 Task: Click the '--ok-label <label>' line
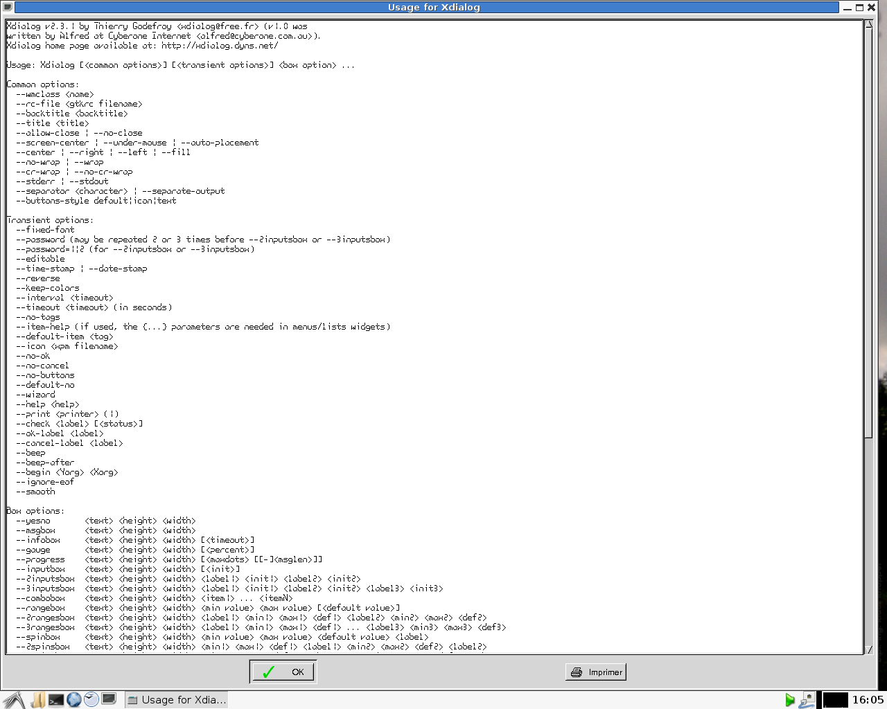pos(60,433)
